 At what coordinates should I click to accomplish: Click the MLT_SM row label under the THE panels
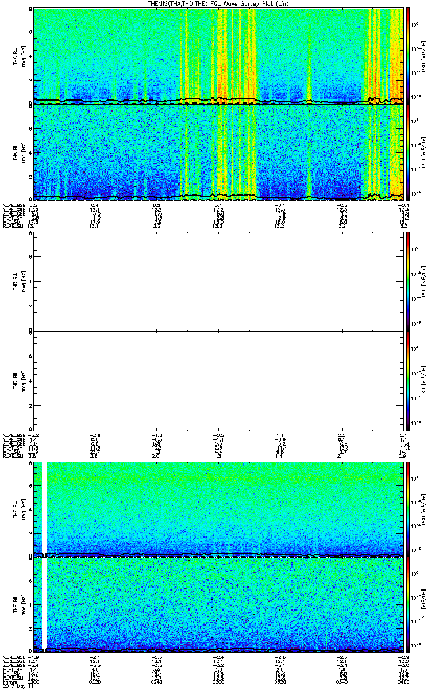coord(12,674)
